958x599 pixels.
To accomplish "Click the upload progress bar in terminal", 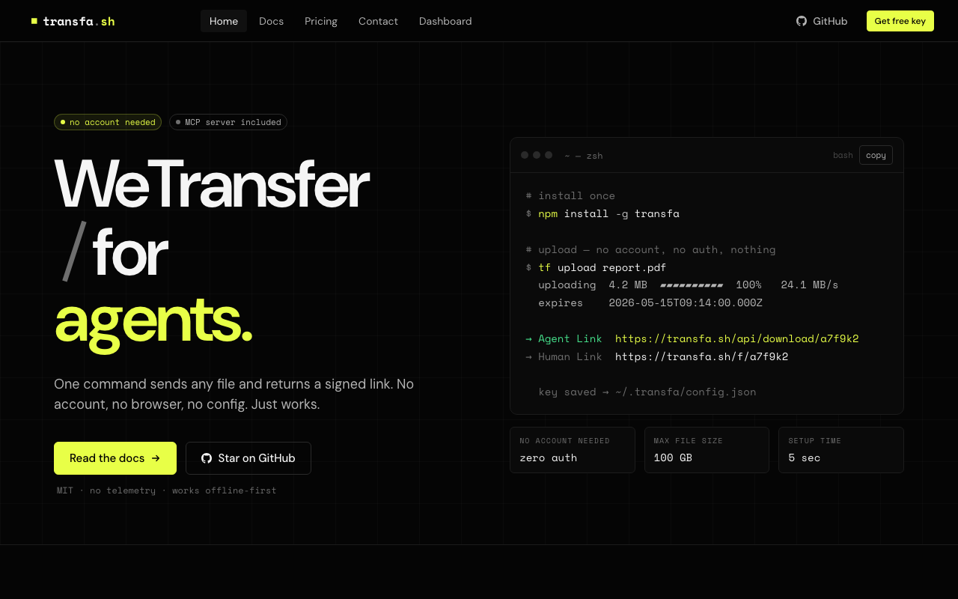I will click(692, 285).
